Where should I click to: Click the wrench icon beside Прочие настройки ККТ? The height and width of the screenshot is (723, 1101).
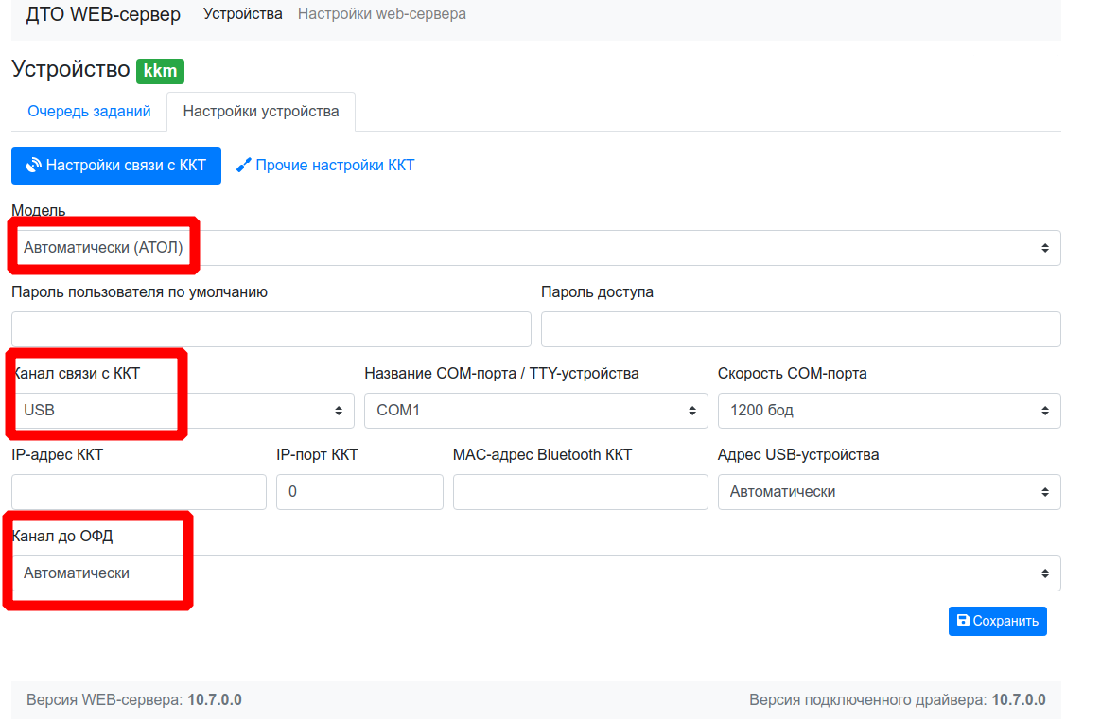(244, 166)
